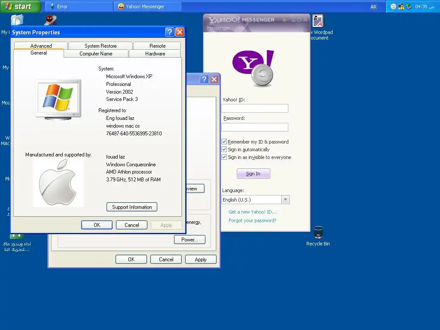Screen dimensions: 440x330
Task: Switch to the Advanced tab
Action: tap(41, 46)
